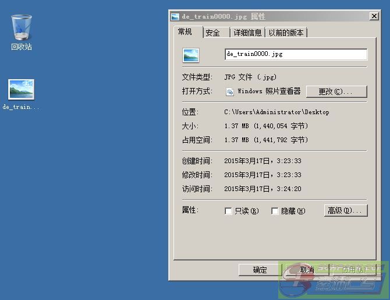Select the de_train image file on desktop
Screen dimensions: 390x300
pos(21,90)
